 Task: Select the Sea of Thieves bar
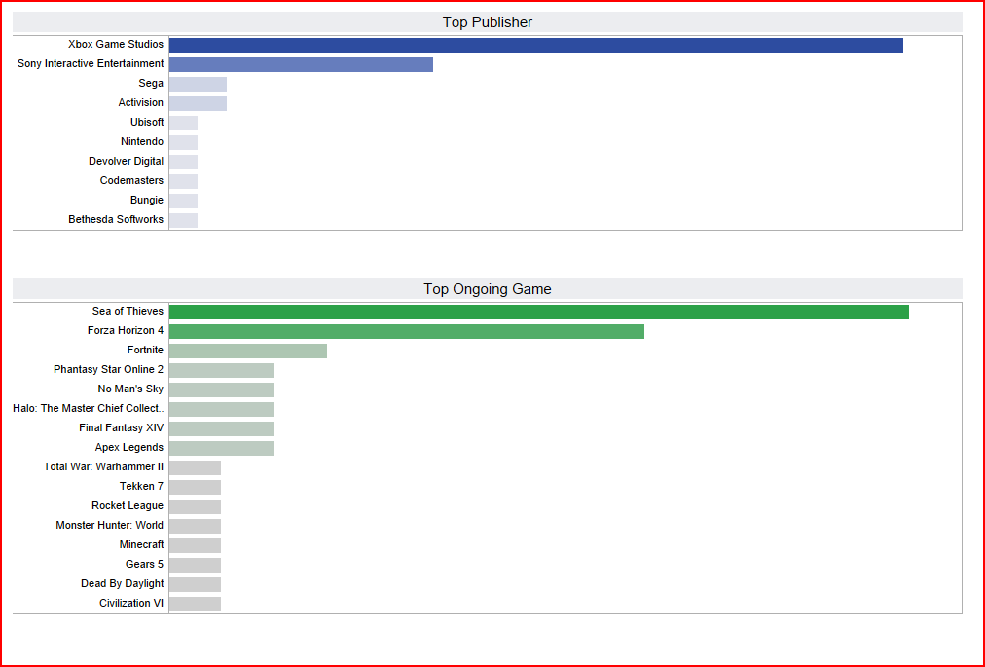pos(538,312)
